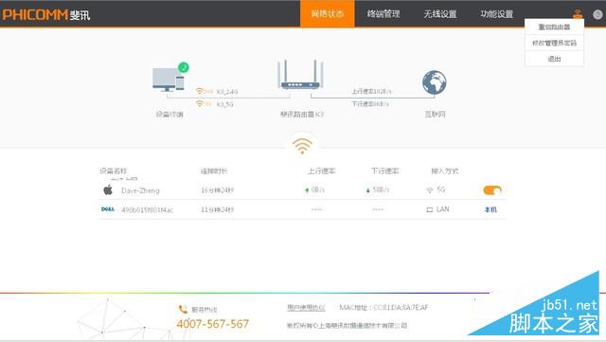Click the hotline number 4007-567-567
This screenshot has width=606, height=342.
(x=212, y=324)
